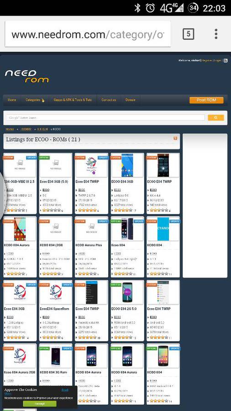Click the Post ROM button
The height and width of the screenshot is (411, 231).
tap(206, 100)
